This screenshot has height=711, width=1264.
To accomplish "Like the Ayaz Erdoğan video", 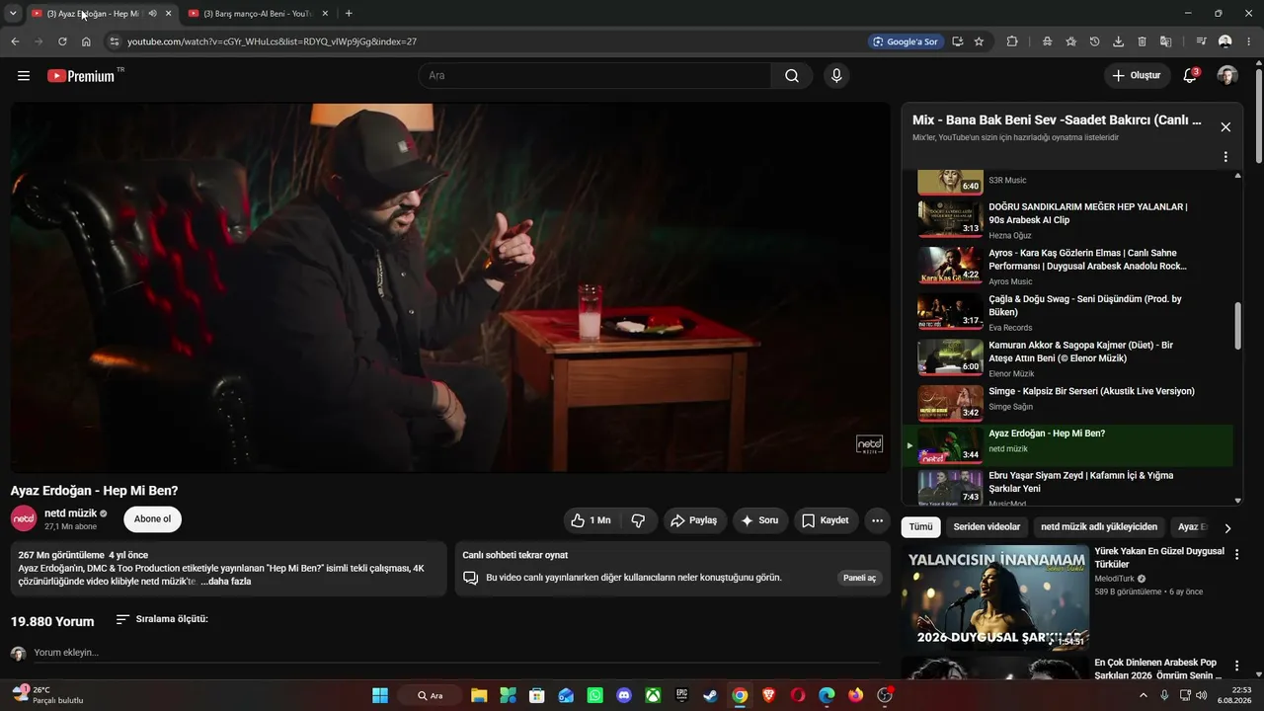I will point(591,520).
